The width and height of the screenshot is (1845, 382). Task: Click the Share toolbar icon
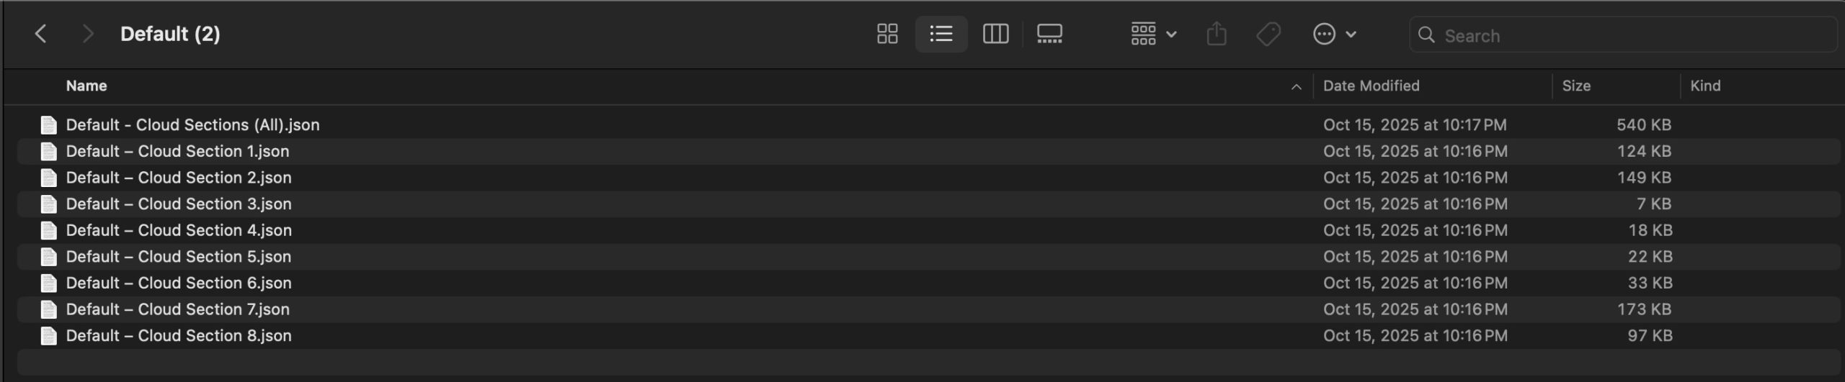tap(1217, 34)
